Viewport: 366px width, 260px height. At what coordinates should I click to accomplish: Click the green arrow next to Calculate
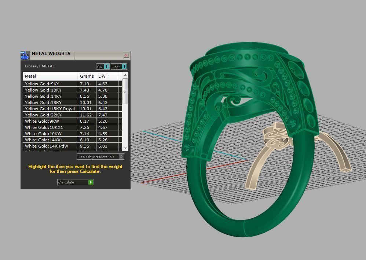pyautogui.click(x=91, y=182)
